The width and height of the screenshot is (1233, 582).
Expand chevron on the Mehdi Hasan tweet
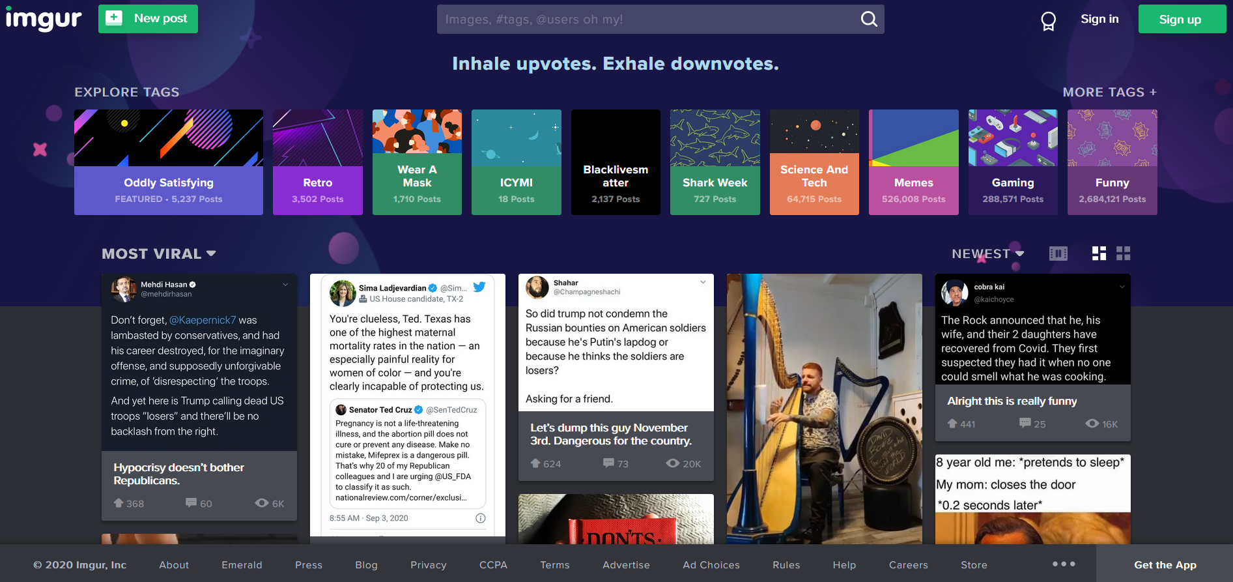(x=285, y=285)
